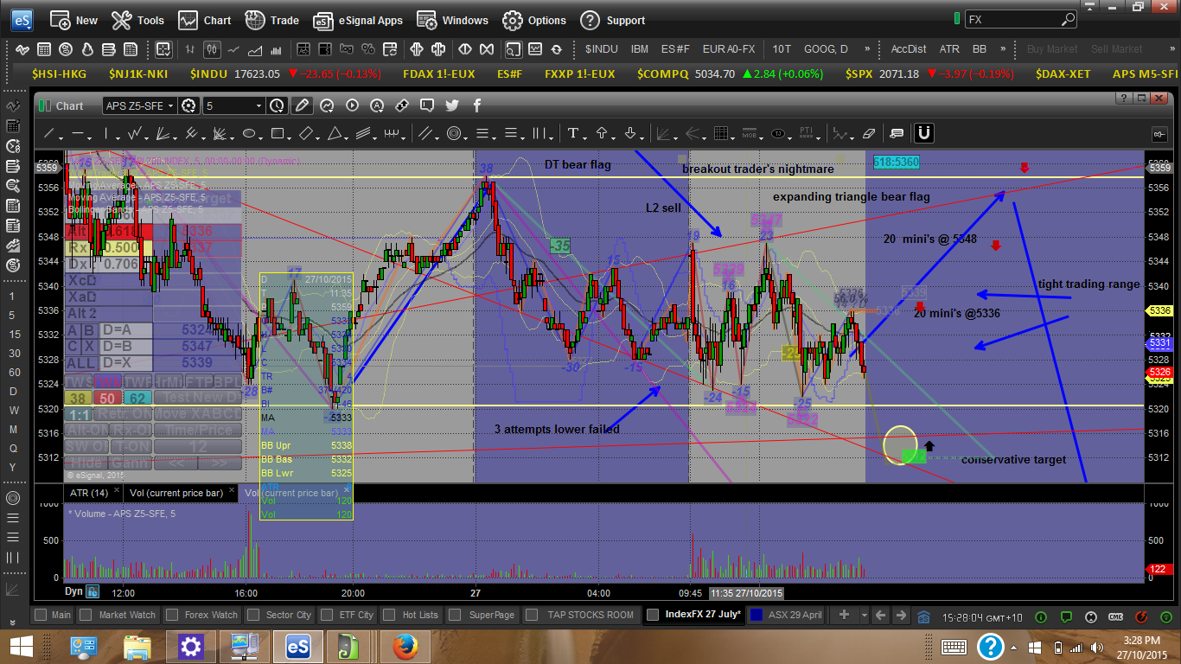1181x664 pixels.
Task: Add the AccDist study
Action: click(x=908, y=49)
